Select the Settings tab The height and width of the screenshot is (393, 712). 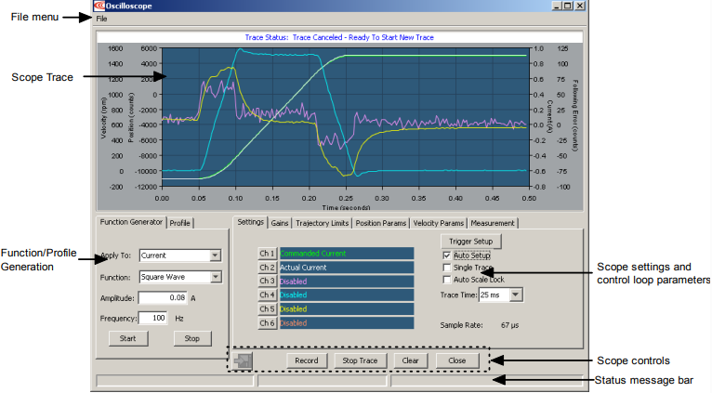[x=251, y=222]
